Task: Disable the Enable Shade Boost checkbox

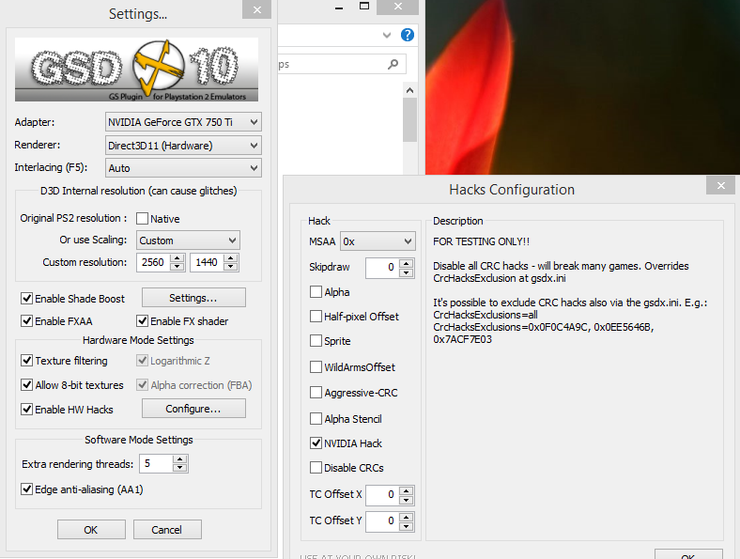Action: coord(26,299)
